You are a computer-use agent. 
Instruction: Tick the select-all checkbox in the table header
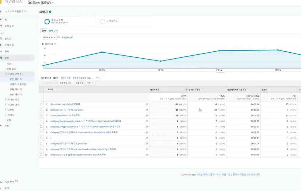point(41,90)
